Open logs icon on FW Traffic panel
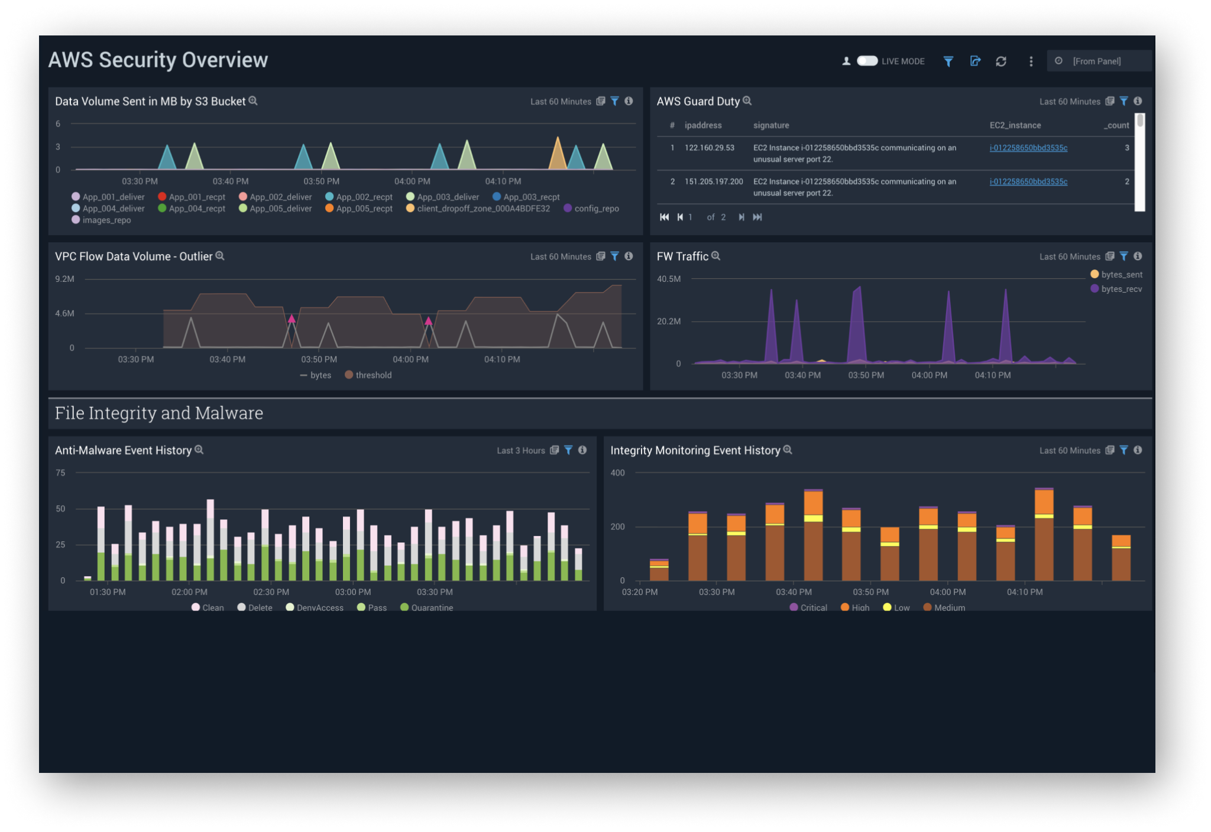The width and height of the screenshot is (1211, 832). click(1110, 256)
